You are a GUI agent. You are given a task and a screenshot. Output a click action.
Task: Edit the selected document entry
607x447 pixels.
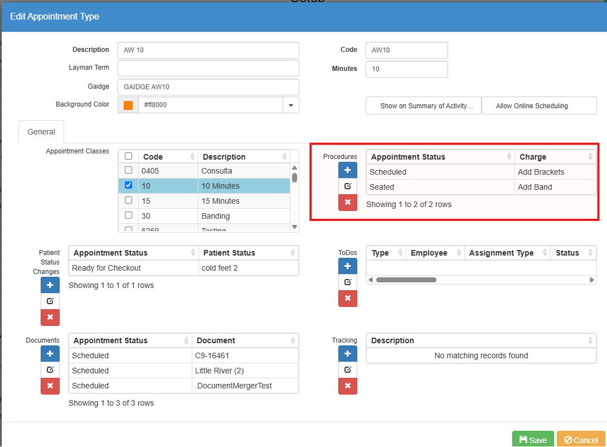pos(50,369)
